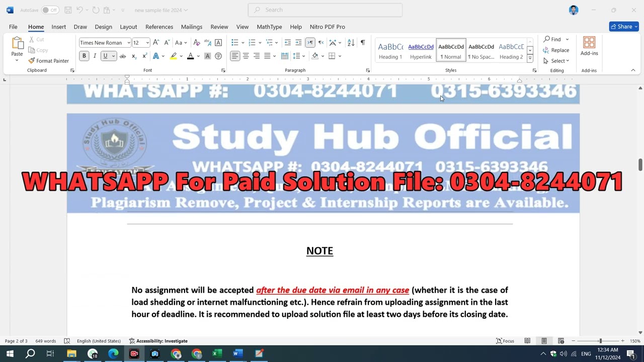Viewport: 644px width, 362px height.
Task: Click the 649 words count
Action: [x=46, y=341]
